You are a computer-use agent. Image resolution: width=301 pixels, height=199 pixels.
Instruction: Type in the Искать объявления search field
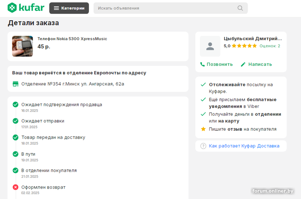[x=166, y=8]
